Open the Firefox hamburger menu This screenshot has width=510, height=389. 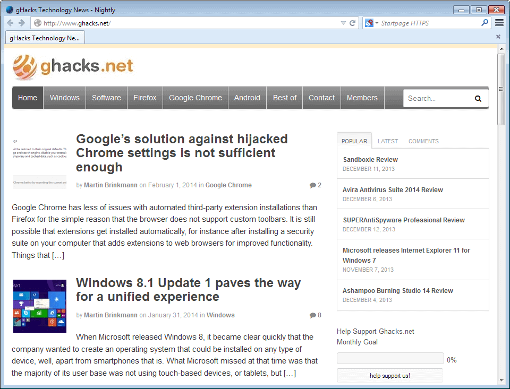(498, 23)
